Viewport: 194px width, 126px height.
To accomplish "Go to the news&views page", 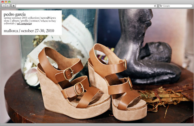I will pyautogui.click(x=48, y=18).
